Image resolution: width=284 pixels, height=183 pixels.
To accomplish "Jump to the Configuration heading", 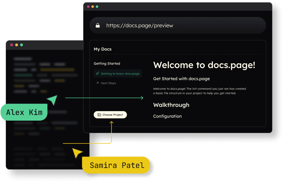I will 167,116.
